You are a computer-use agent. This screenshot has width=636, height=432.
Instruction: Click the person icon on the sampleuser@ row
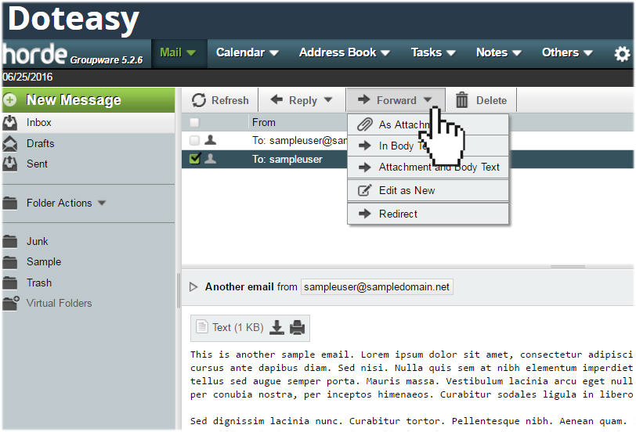coord(210,140)
